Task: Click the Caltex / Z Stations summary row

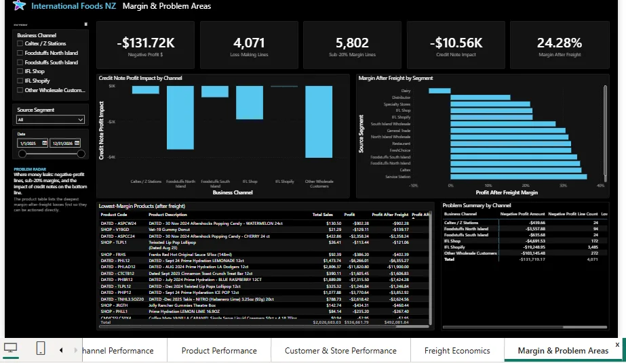Action: coord(525,223)
